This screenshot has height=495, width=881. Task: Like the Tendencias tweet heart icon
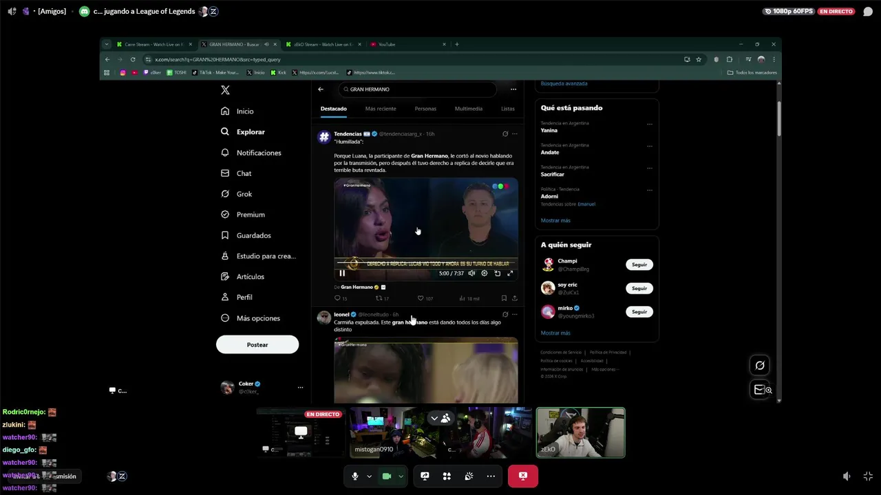[421, 298]
